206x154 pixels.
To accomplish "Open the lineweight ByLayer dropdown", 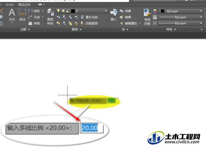I will tap(201, 17).
